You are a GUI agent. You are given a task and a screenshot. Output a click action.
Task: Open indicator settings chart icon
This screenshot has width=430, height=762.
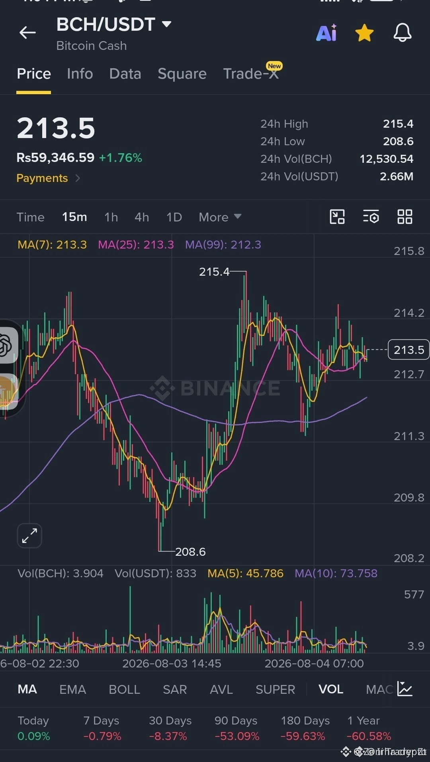coord(405,689)
